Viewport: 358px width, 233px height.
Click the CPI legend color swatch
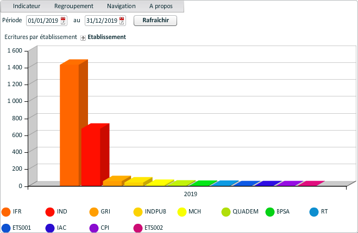(x=94, y=228)
